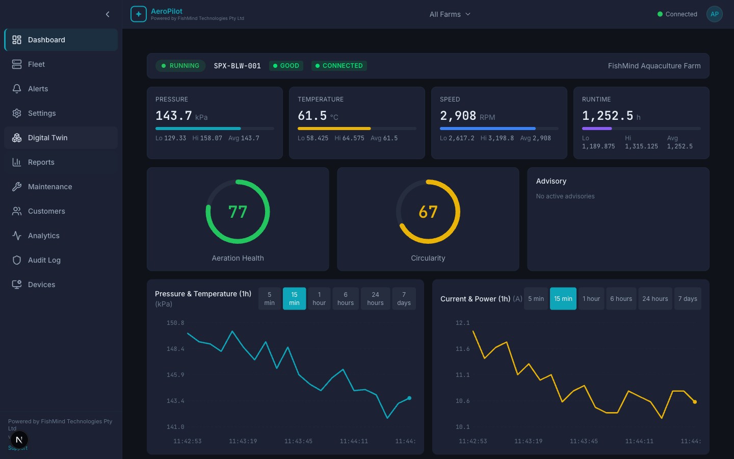734x459 pixels.
Task: Go to Alerts in the sidebar
Action: [61, 89]
